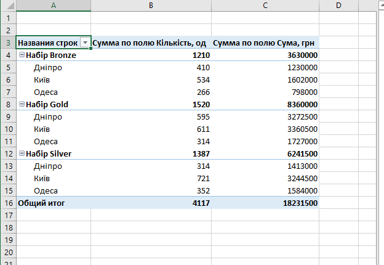Select the cell with value 611
This screenshot has width=384, height=265.
click(x=151, y=129)
